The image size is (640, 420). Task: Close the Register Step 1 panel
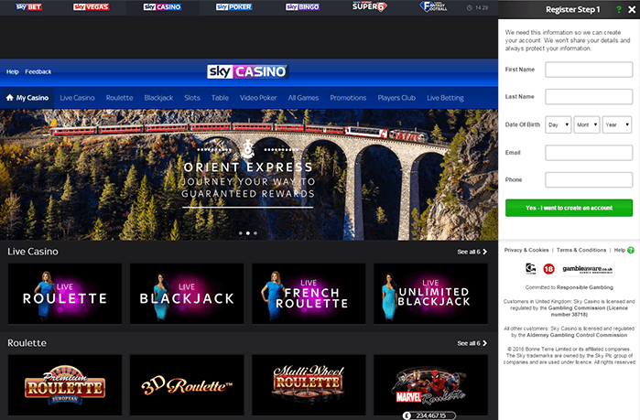[632, 9]
